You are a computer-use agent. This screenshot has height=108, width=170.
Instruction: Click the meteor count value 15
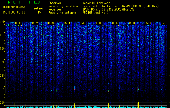39,12
